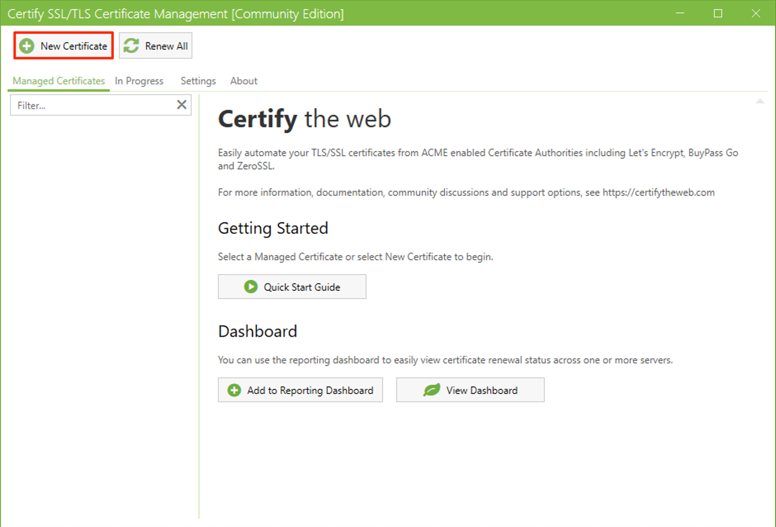The image size is (776, 527).
Task: Click the 'Dashboard' heading text
Action: point(258,331)
